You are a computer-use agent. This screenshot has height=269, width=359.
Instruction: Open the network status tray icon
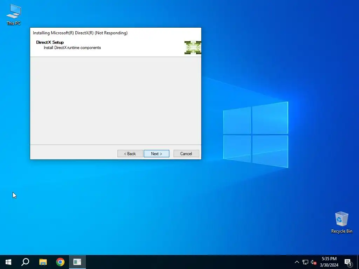pos(305,262)
